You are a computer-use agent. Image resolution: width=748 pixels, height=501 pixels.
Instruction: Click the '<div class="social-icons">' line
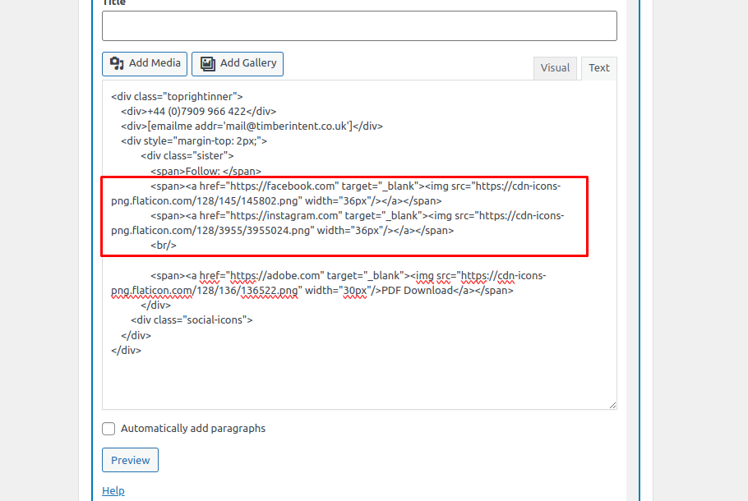pyautogui.click(x=192, y=320)
